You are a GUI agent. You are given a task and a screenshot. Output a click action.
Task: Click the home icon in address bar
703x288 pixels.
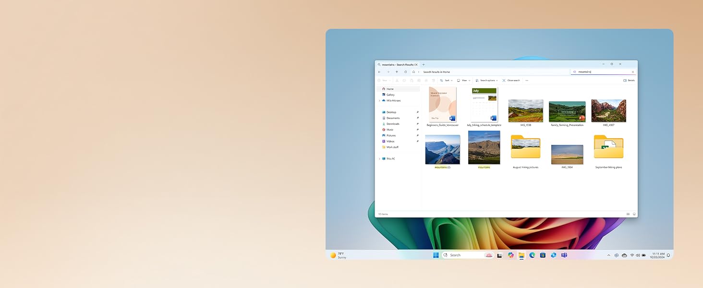pos(413,72)
